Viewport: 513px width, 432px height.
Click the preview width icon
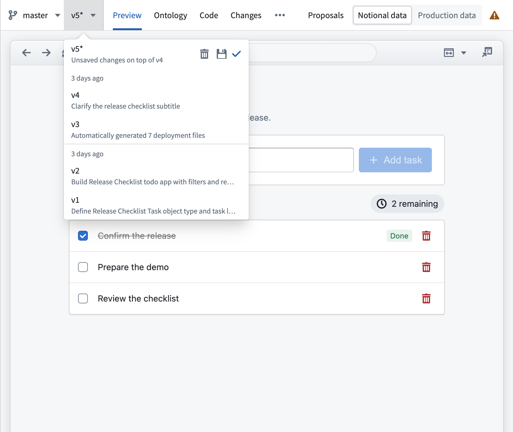(x=449, y=53)
